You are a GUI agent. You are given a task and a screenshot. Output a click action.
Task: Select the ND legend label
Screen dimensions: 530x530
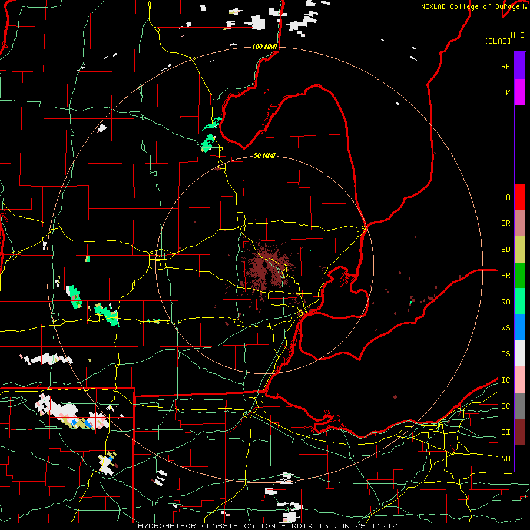[x=505, y=459]
